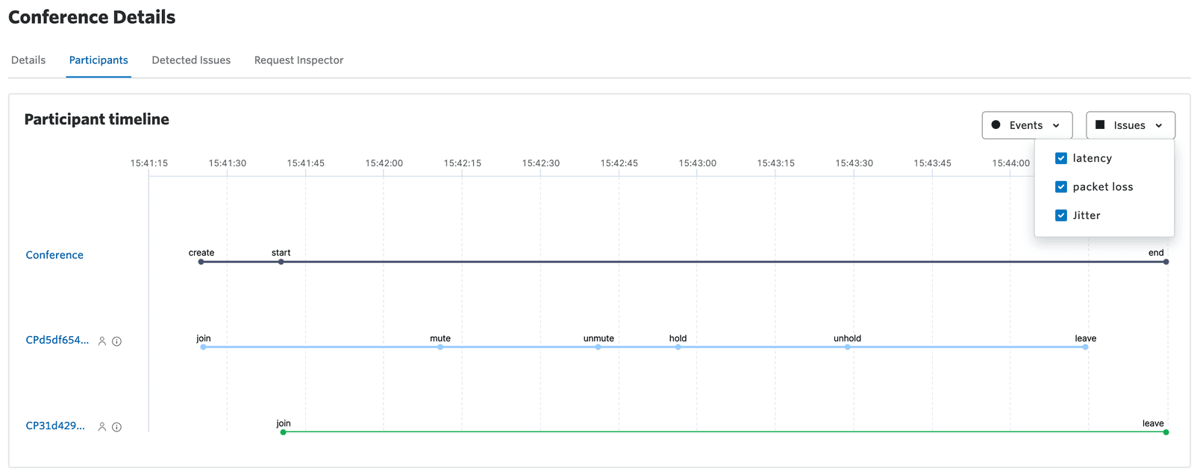1194x474 pixels.
Task: Uncheck the packet loss checkbox
Action: tap(1060, 187)
